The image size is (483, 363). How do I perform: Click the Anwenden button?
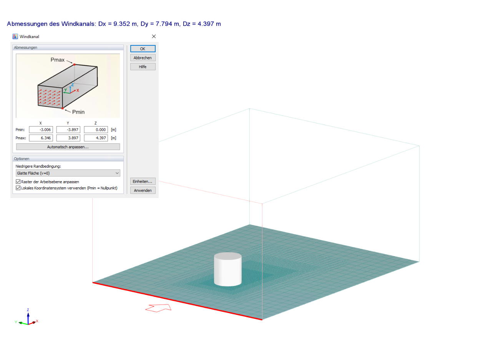[143, 190]
